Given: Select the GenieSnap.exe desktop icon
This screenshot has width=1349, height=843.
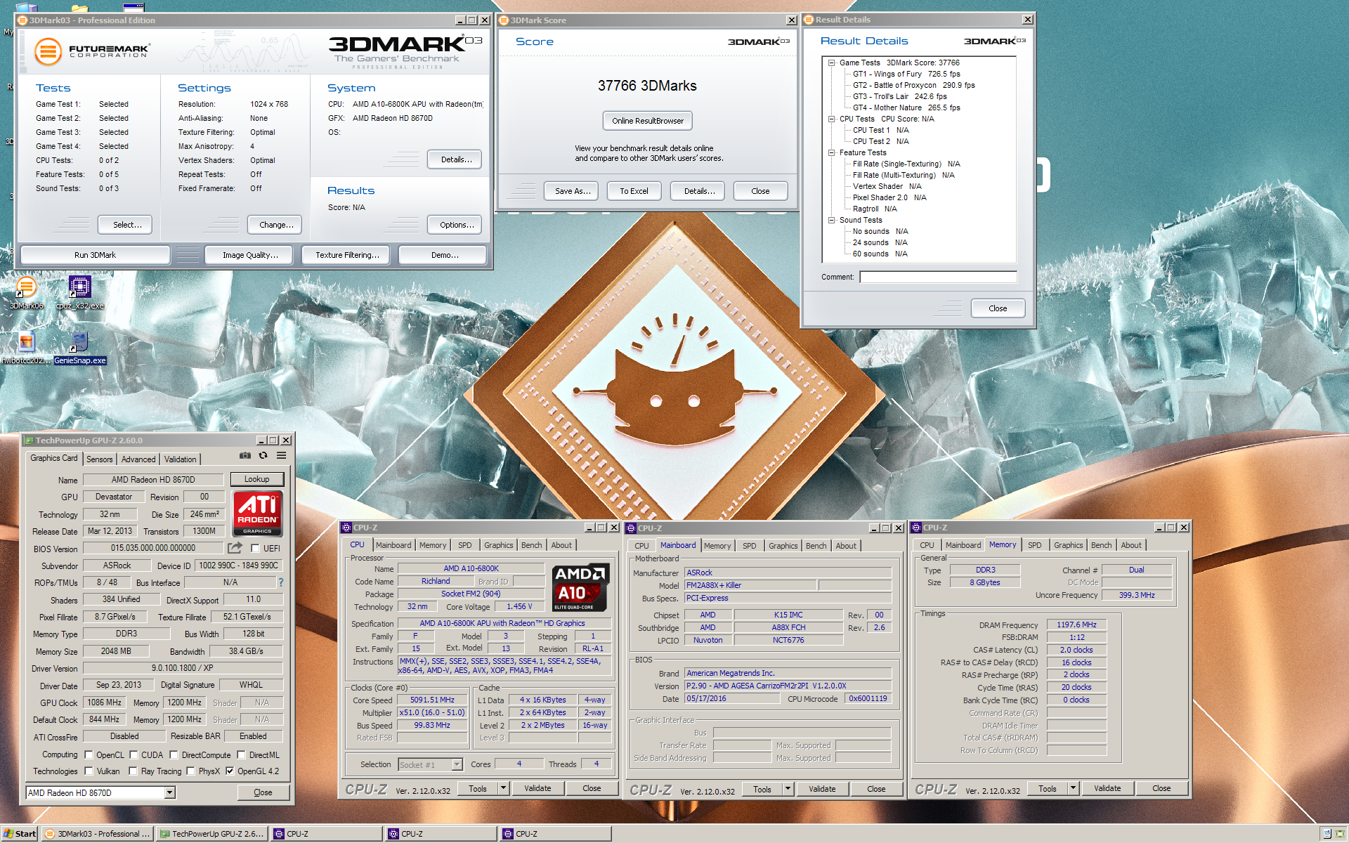Looking at the screenshot, I should pos(79,348).
